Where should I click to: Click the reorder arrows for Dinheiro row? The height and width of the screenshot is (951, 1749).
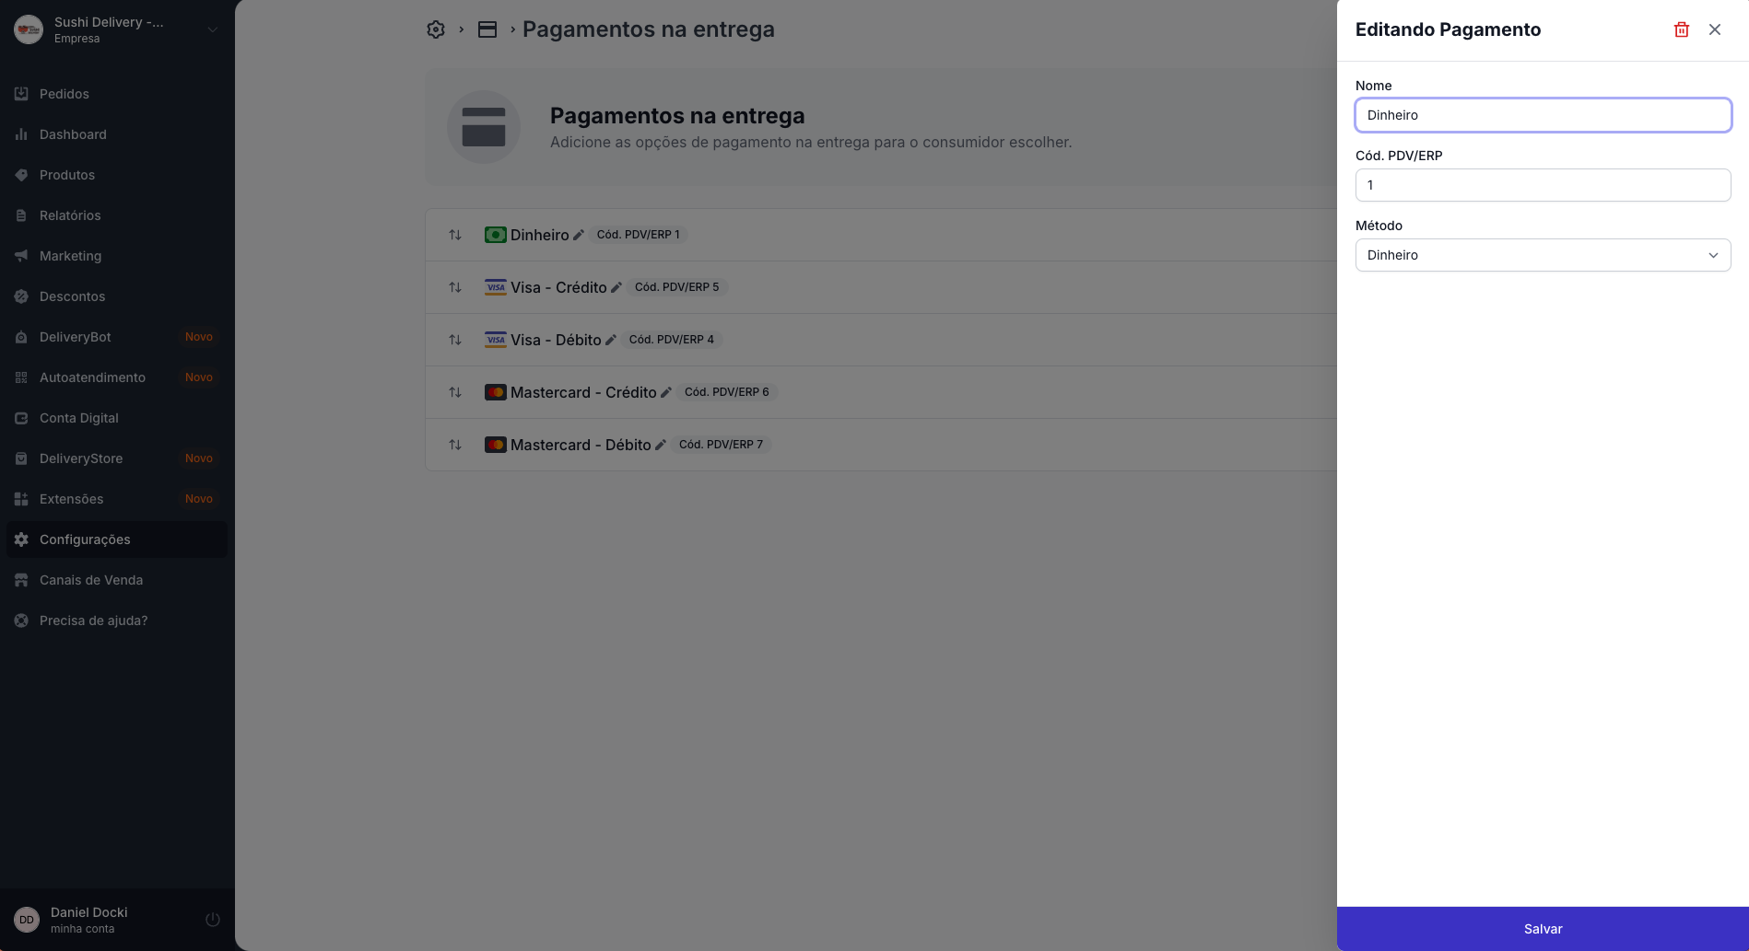(x=455, y=235)
